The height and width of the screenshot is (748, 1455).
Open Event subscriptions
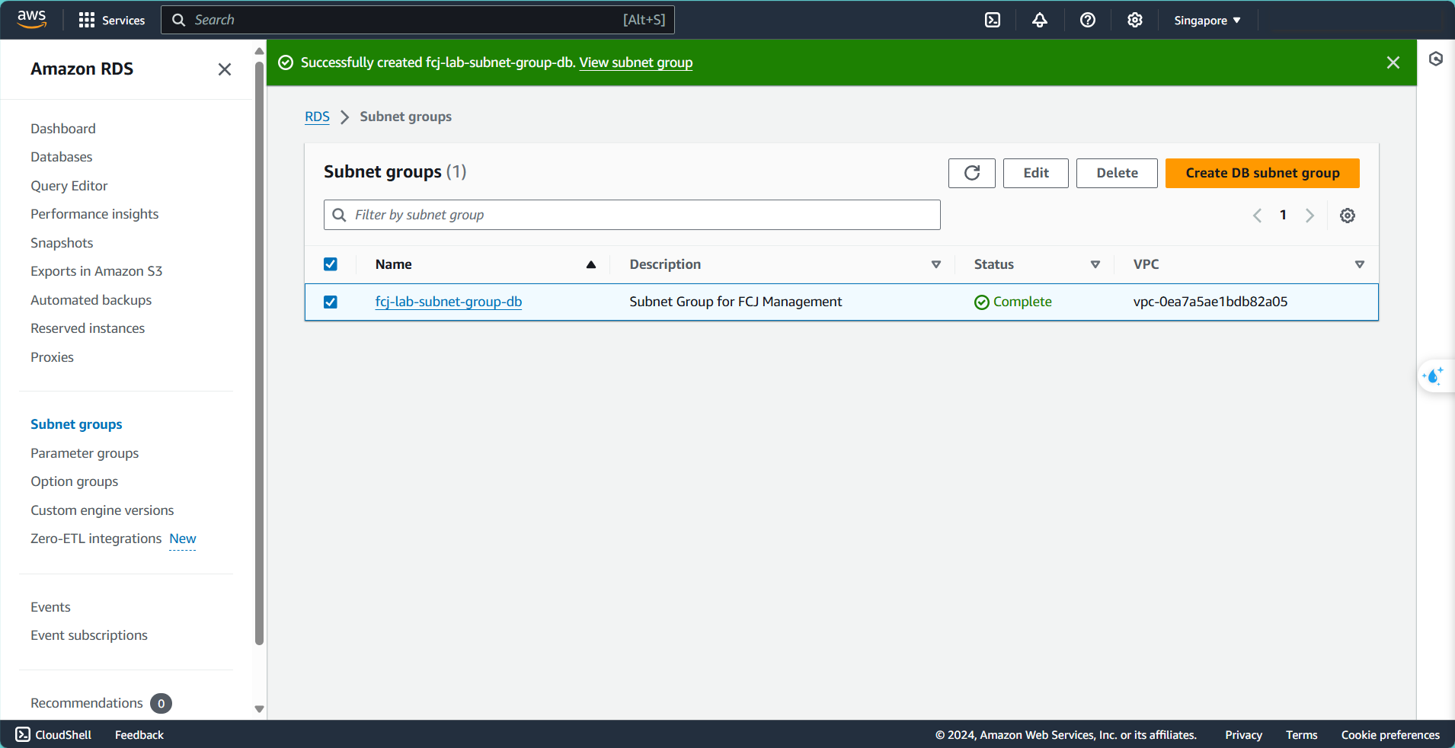(89, 635)
